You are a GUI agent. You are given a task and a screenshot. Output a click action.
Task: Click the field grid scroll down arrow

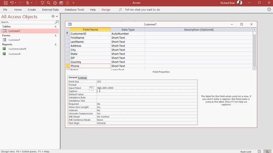pos(254,68)
